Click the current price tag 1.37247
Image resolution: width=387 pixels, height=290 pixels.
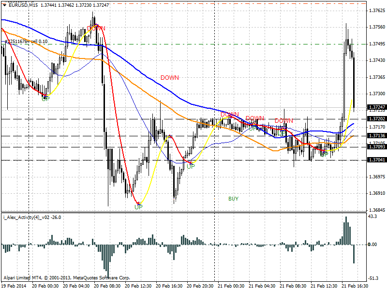point(377,107)
